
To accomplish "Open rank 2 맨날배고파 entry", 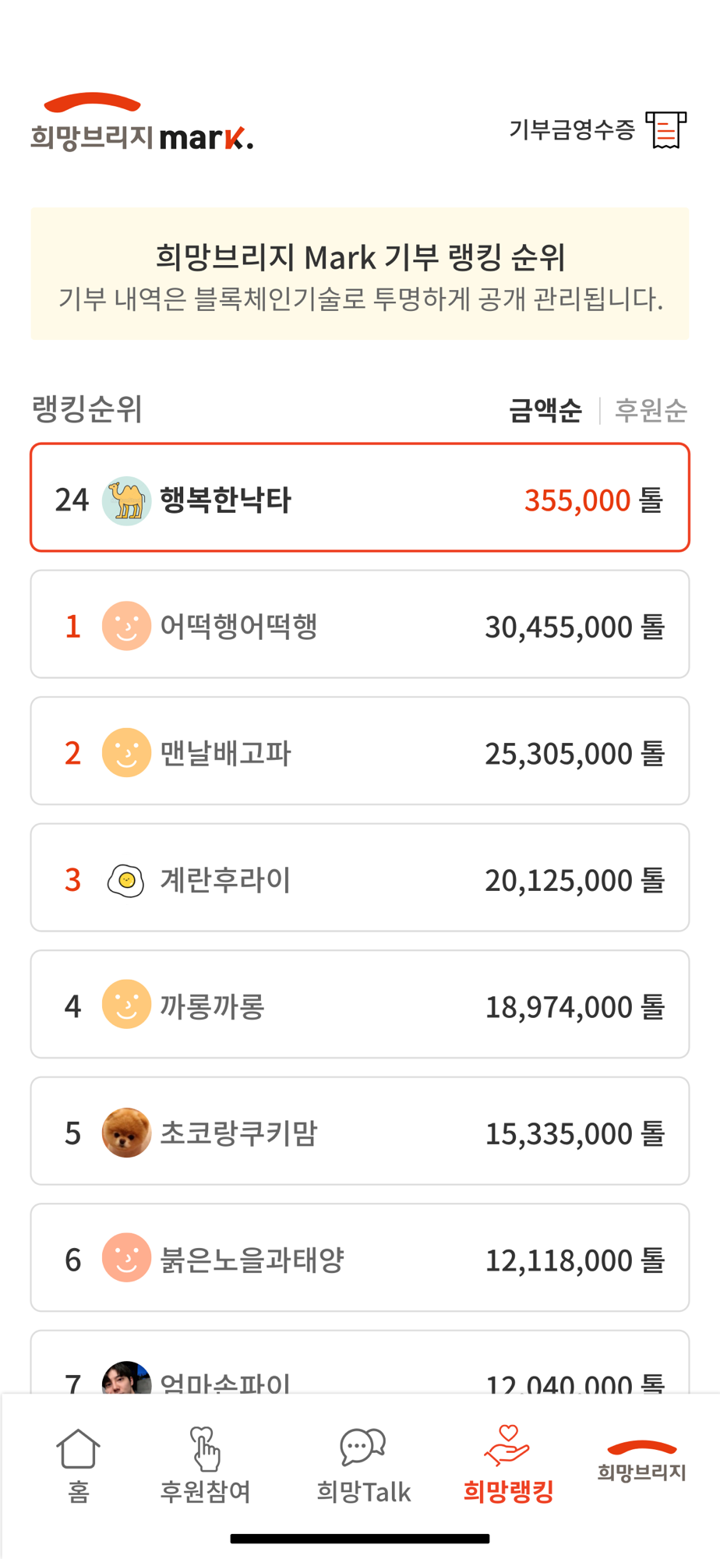I will (x=360, y=751).
